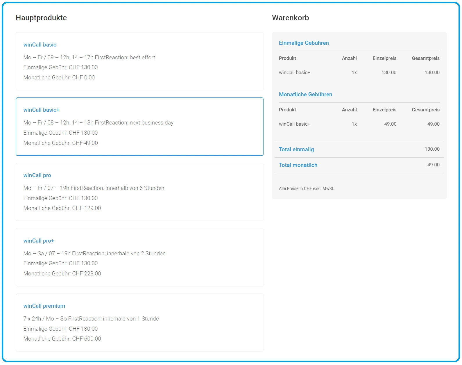Click 'Monatliche Gebühr: CHF 49.00' in product card

(61, 143)
